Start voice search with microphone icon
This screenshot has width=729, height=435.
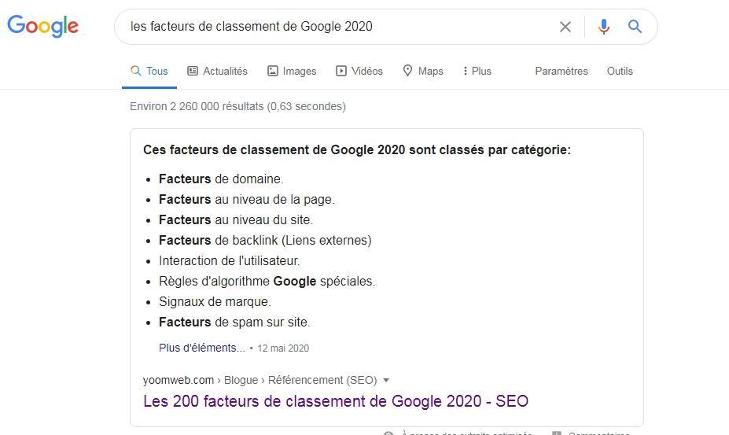point(603,27)
